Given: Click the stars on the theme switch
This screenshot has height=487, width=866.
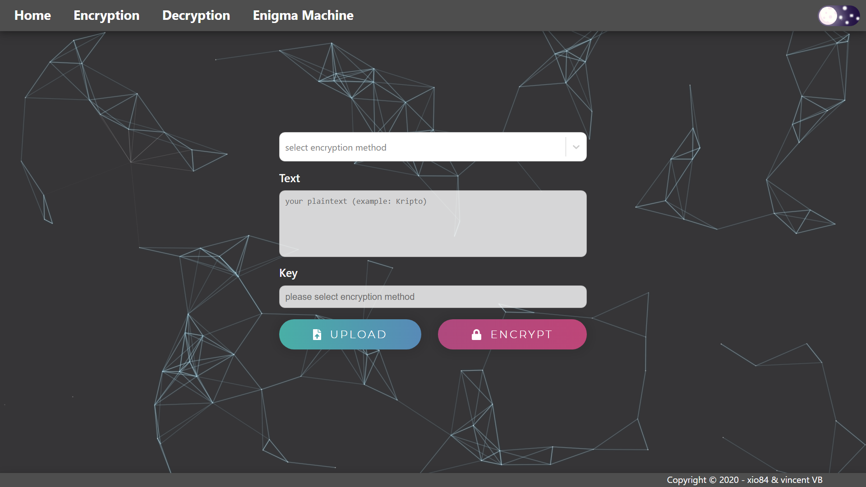Looking at the screenshot, I should 849,16.
